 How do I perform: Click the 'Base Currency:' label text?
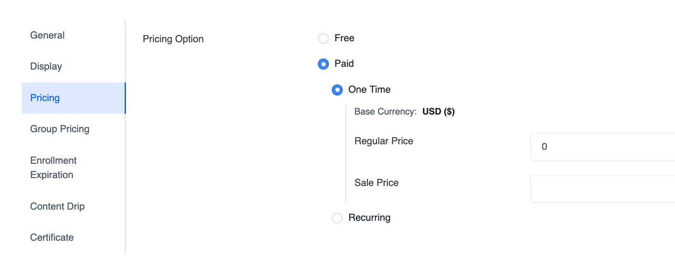tap(385, 112)
